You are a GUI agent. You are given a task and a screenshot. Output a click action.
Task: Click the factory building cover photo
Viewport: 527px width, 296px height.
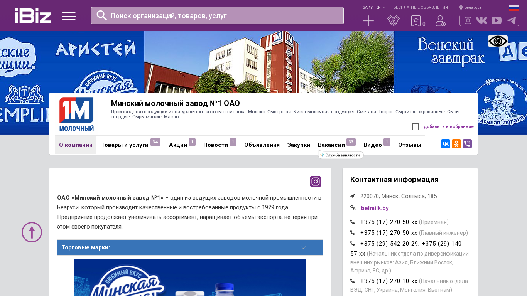coord(269,62)
